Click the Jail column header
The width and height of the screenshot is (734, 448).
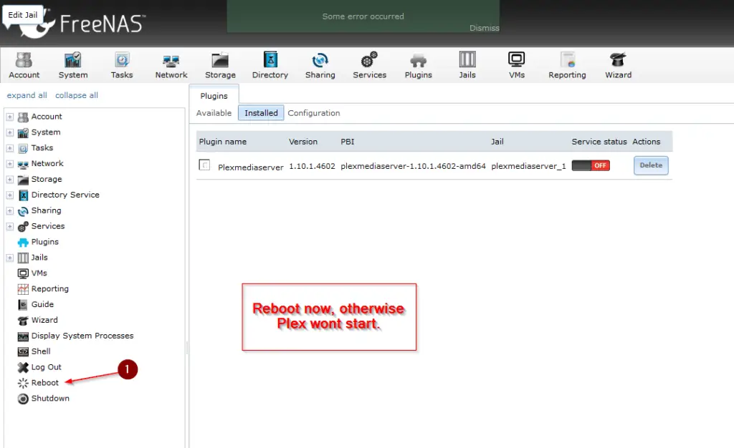[497, 142]
